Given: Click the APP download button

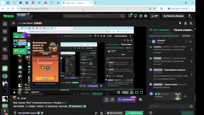Looking at the screenshot, I should coord(155,16).
